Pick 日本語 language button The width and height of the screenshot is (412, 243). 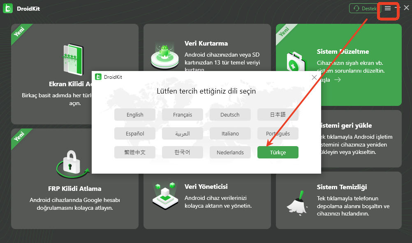pos(278,115)
